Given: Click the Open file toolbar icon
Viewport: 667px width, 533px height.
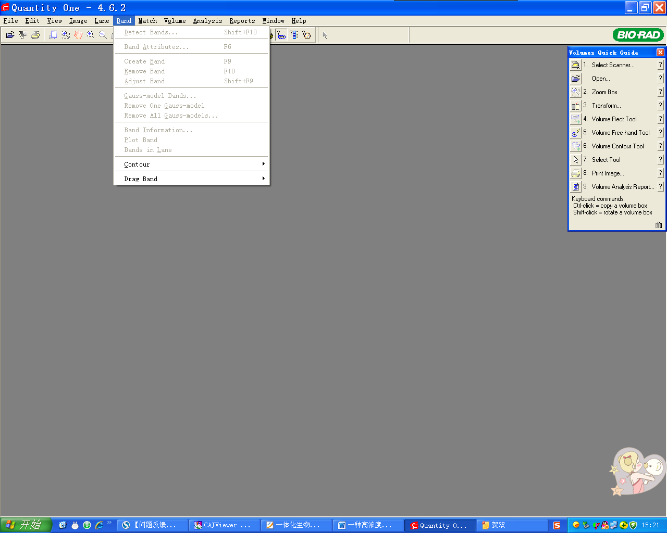Looking at the screenshot, I should pos(10,35).
